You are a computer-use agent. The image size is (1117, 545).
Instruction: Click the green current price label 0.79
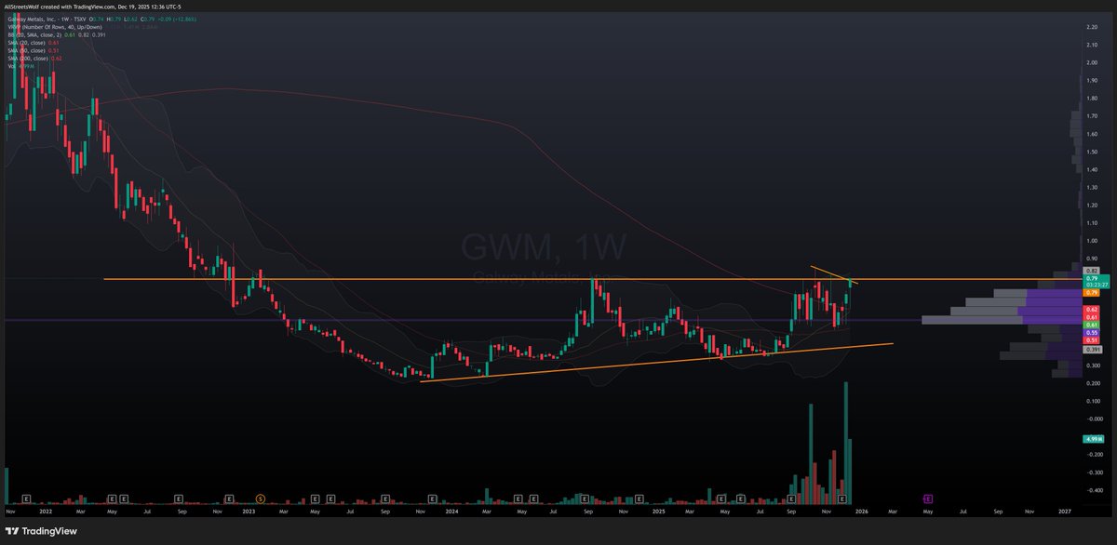[1090, 278]
